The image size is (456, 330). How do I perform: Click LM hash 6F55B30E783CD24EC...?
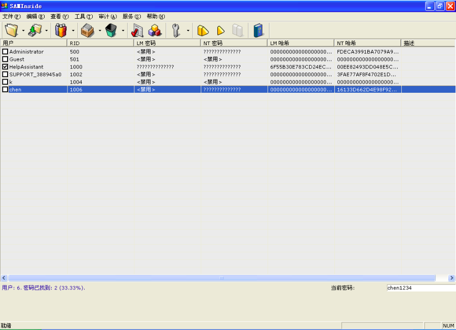coord(300,66)
